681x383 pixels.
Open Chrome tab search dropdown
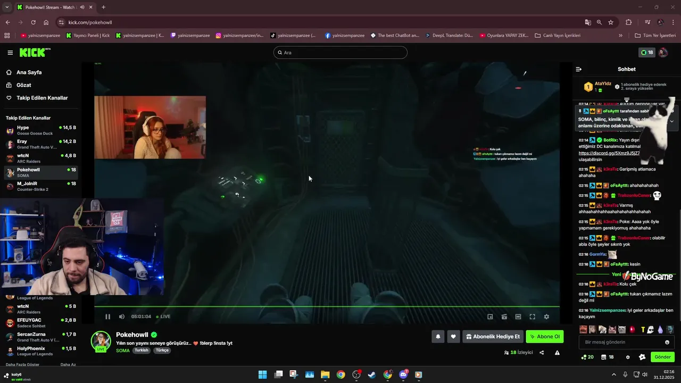[7, 7]
